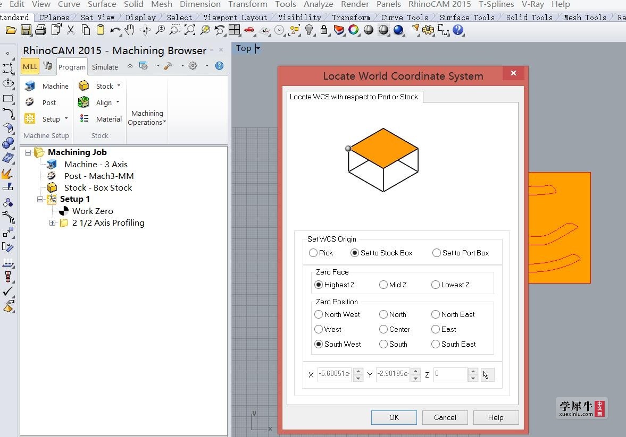The height and width of the screenshot is (437, 626).
Task: Open the dropdown arrow next to the hammer icon
Action: pyautogui.click(x=182, y=66)
